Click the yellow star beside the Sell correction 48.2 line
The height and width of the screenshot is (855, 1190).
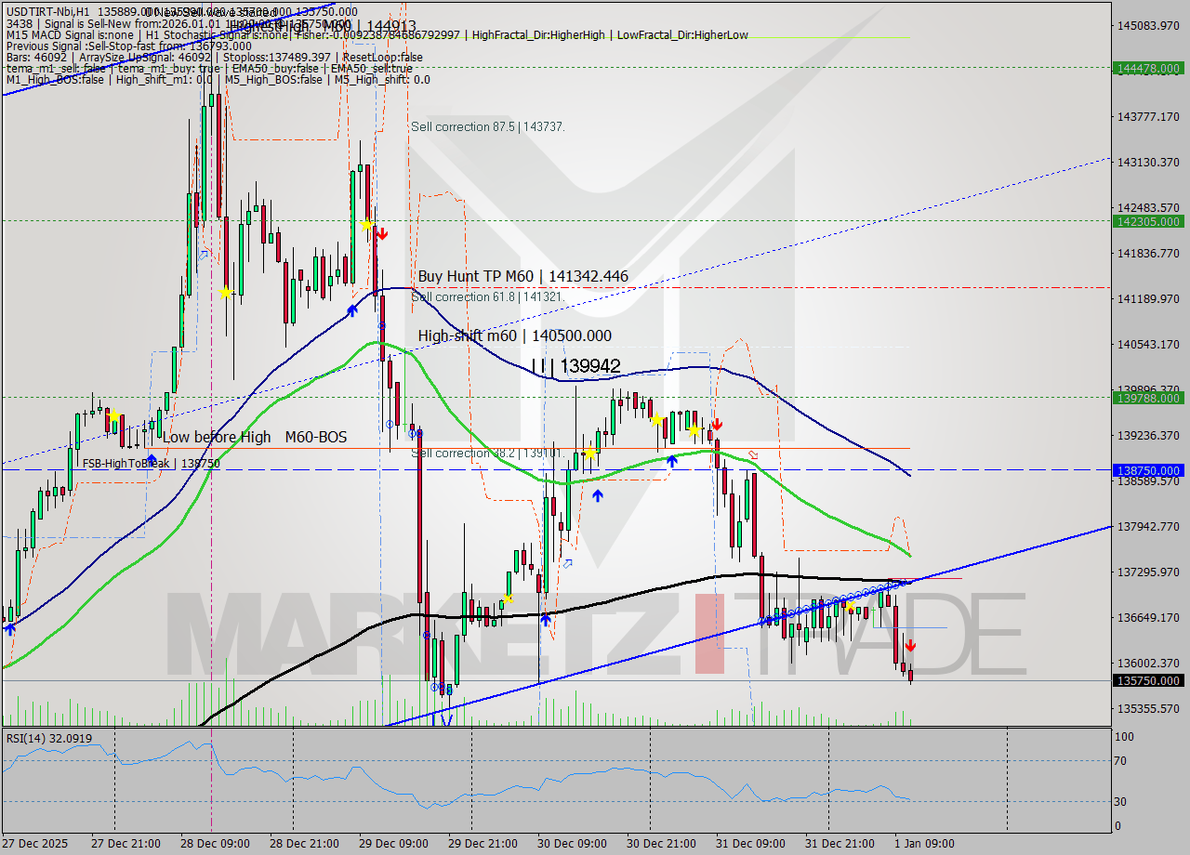pyautogui.click(x=589, y=454)
